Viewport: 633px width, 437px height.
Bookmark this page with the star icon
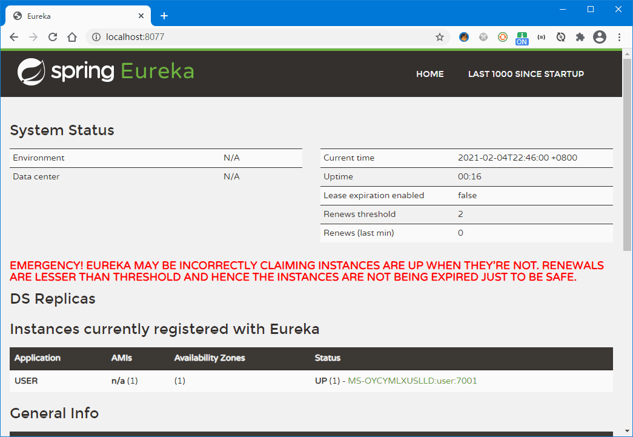(440, 37)
